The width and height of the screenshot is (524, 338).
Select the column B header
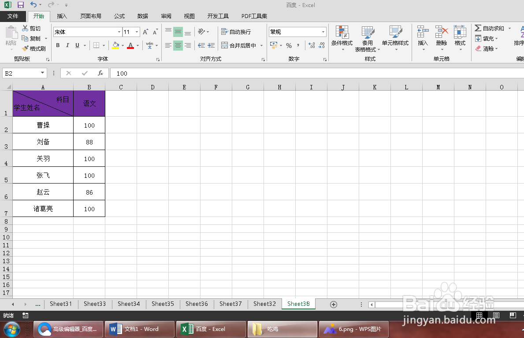tap(89, 87)
